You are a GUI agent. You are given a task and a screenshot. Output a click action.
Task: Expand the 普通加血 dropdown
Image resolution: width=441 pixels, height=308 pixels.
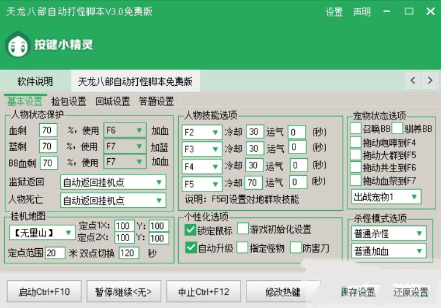coord(388,251)
